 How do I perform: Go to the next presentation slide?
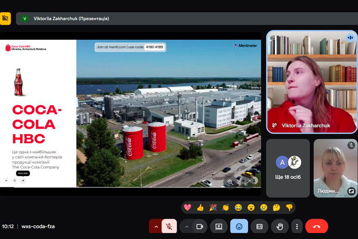coord(23,180)
